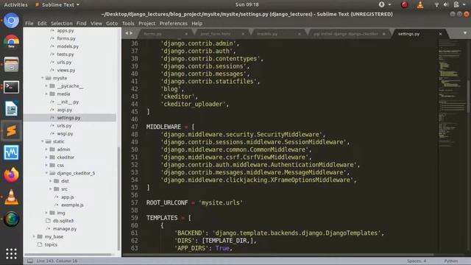Click the tab navigation arrows left of tabs

pos(129,33)
